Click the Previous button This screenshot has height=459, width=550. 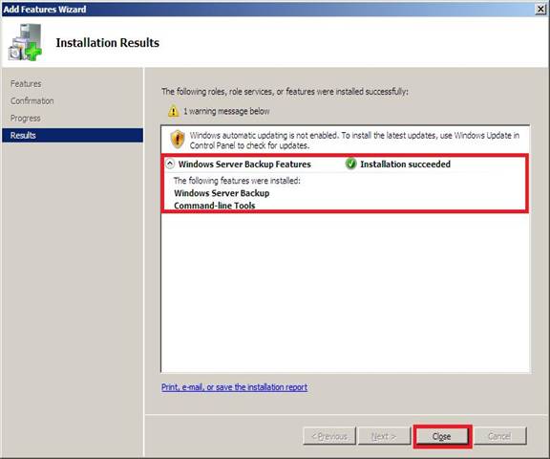[329, 436]
